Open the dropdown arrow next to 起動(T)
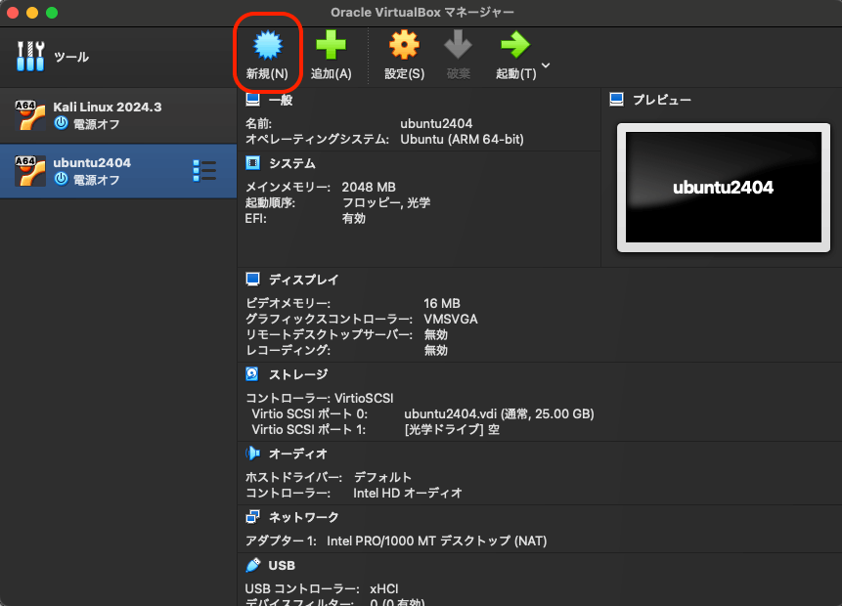842x606 pixels. tap(546, 65)
